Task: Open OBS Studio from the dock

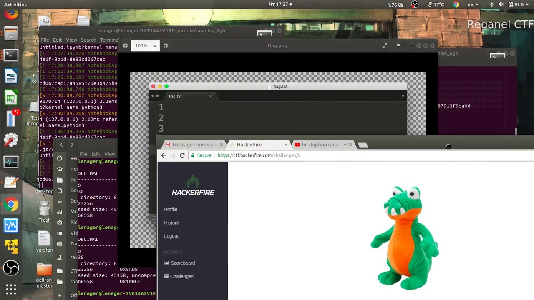Action: [11, 268]
